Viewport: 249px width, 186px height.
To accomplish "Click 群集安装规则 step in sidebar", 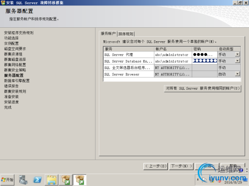I will coord(15,91).
